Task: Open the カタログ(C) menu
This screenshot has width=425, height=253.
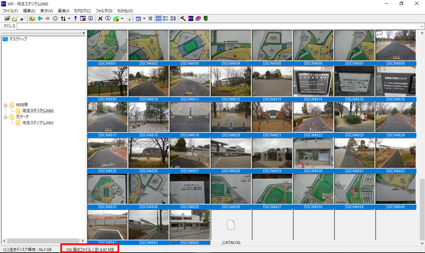Action: [83, 11]
